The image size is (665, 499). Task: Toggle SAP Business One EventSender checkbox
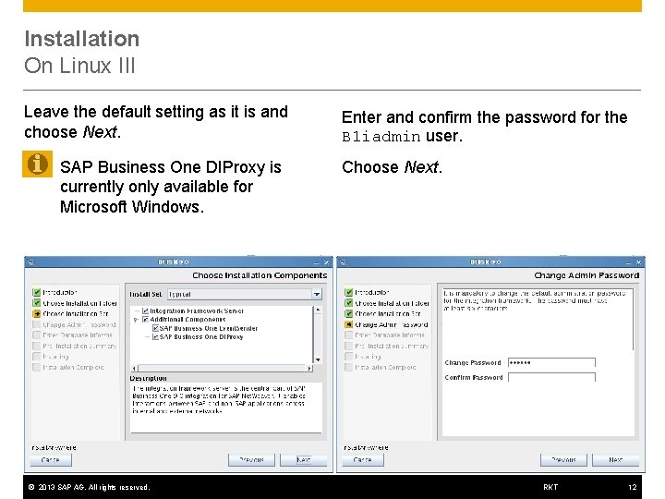click(155, 328)
